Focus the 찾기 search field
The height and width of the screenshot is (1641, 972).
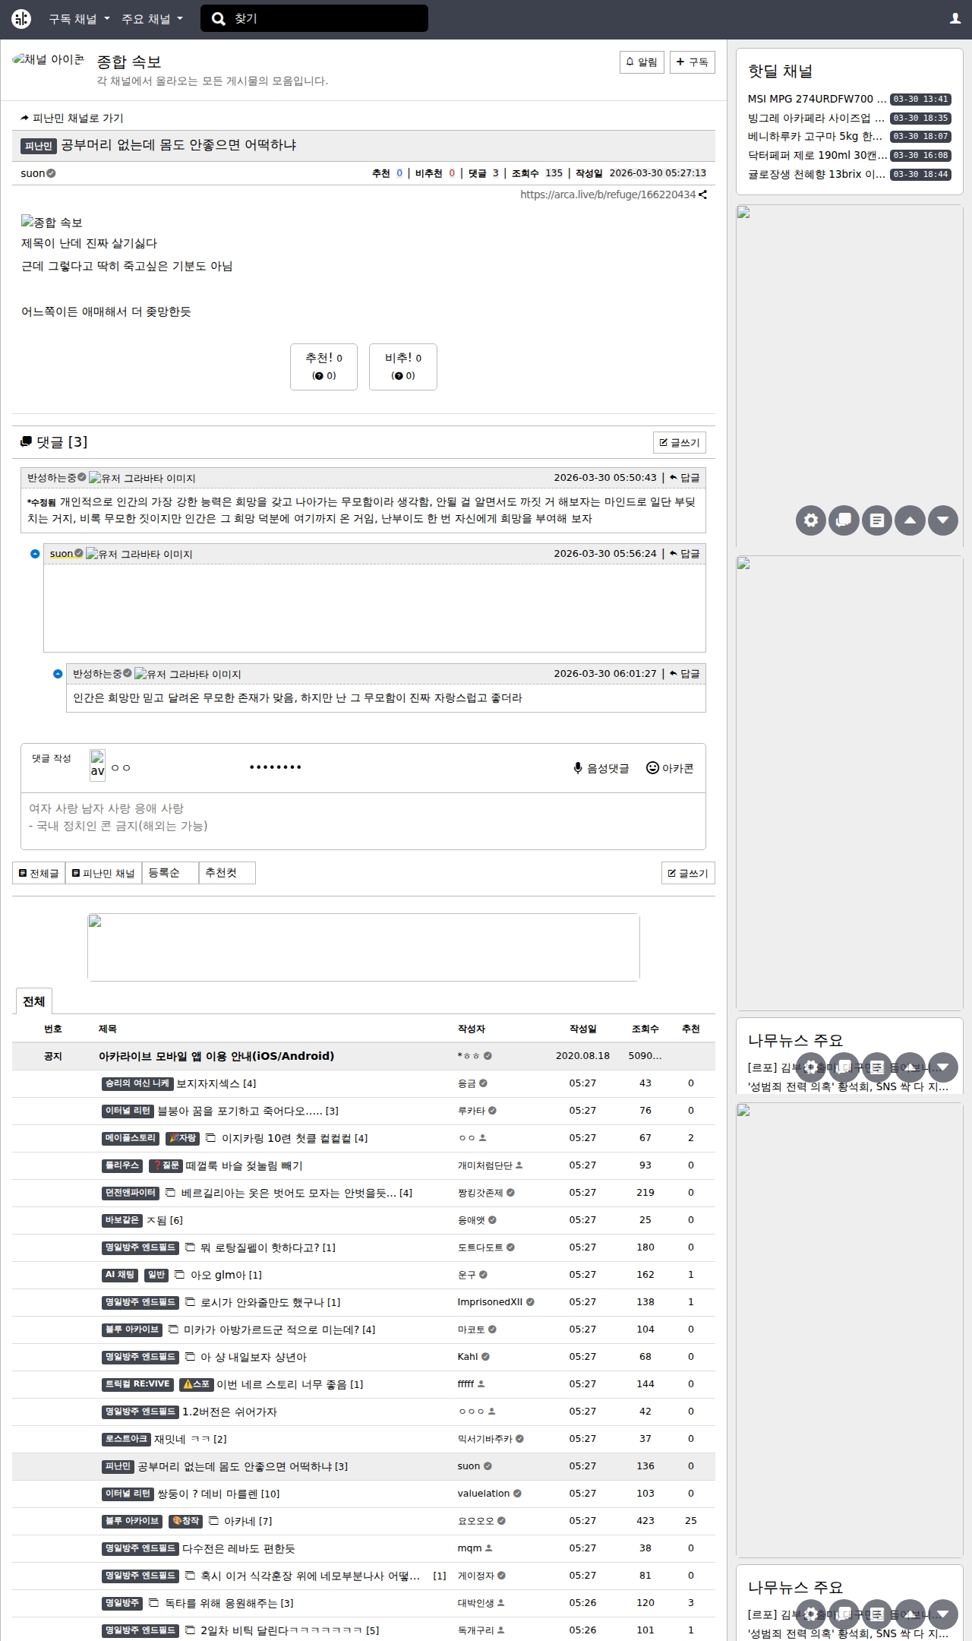[314, 19]
